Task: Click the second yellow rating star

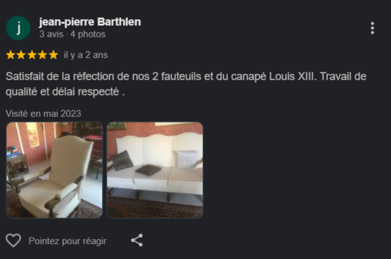Action: click(21, 54)
